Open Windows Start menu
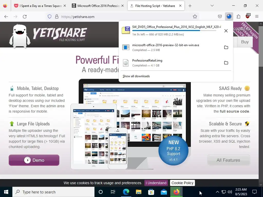Screen dimensions: 263x197 (x=6, y=192)
